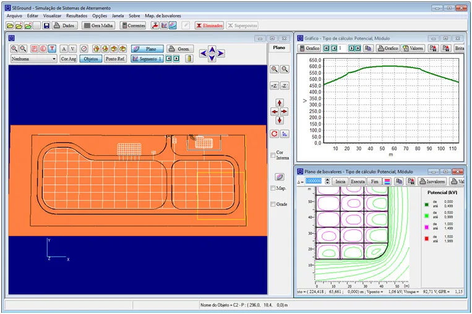Click the A text button
Screen dimensions: 472x314
click(64, 49)
